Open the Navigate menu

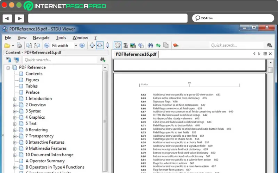tap(41, 38)
